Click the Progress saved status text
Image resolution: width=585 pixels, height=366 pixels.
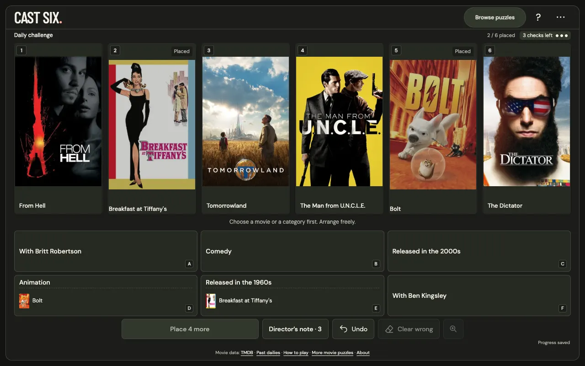click(554, 343)
